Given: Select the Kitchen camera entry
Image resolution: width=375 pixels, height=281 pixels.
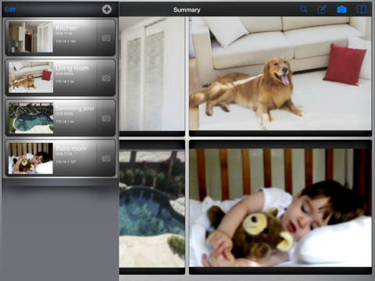Looking at the screenshot, I should [60, 37].
